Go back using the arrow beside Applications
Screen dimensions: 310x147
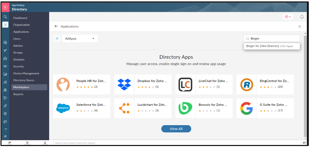click(x=56, y=26)
